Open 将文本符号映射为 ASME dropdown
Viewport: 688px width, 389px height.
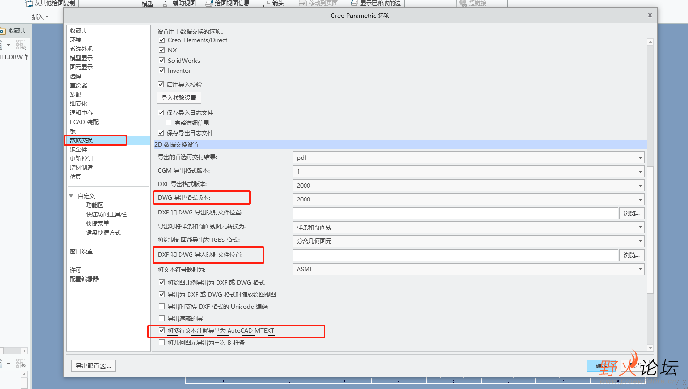(469, 269)
